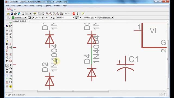Viewport: 174px width, 98px height.
Task: Open the Edit menu
Action: click(13, 6)
